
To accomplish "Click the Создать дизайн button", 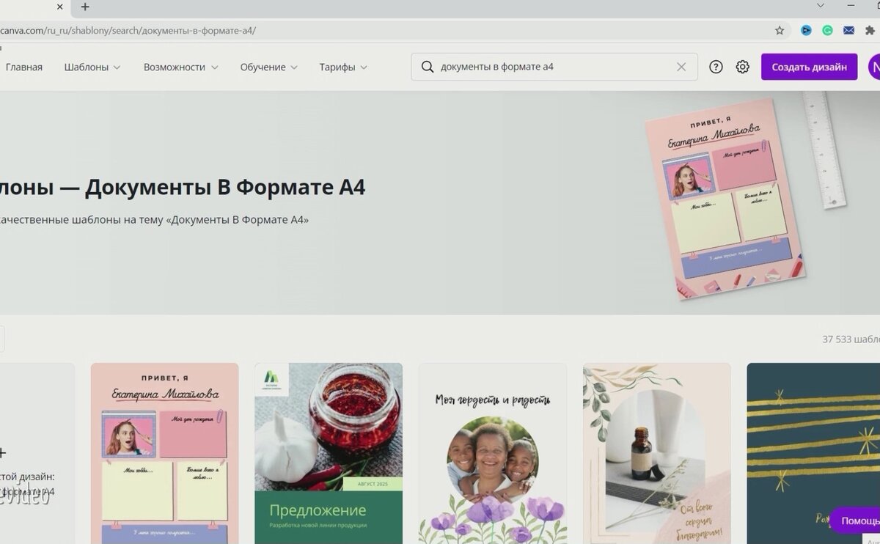I will point(809,67).
